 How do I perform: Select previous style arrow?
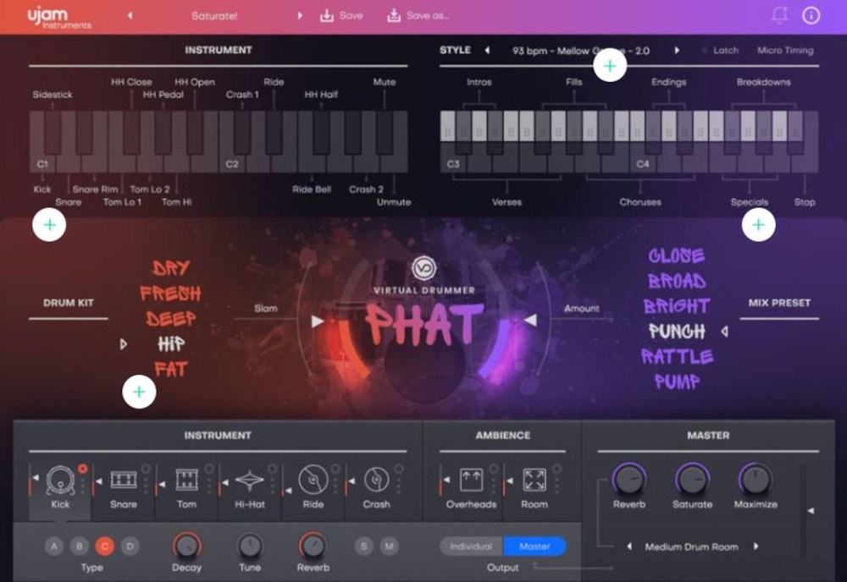487,50
